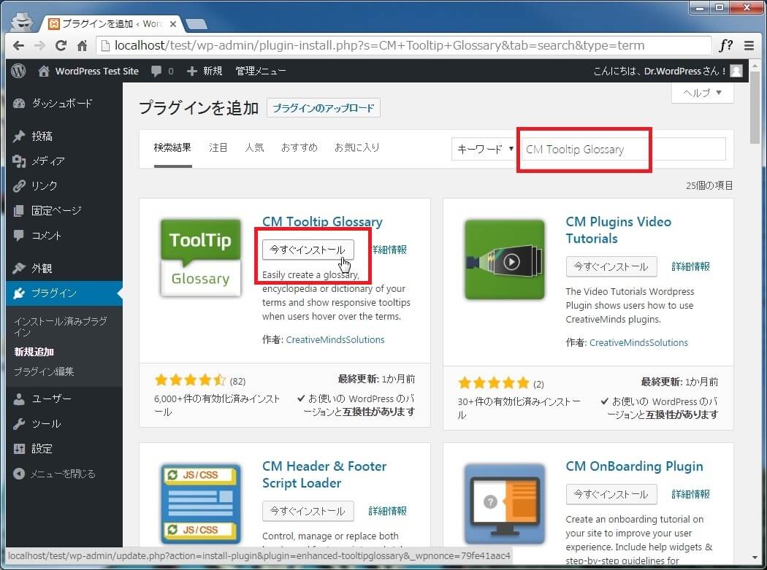Open the Chrome hamburger menu
The image size is (767, 570).
pyautogui.click(x=749, y=45)
